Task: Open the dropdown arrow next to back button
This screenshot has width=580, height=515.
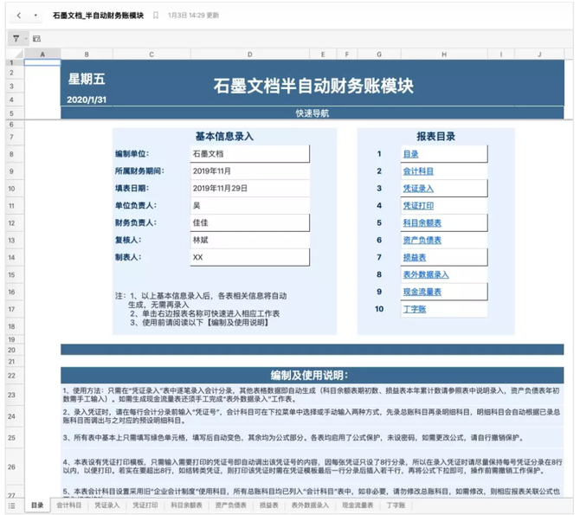Action: click(x=35, y=16)
